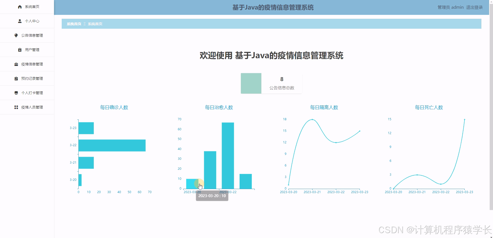Click the 每日隔离人数 chart title
Viewport: 493px width, 238px height.
tap(324, 107)
